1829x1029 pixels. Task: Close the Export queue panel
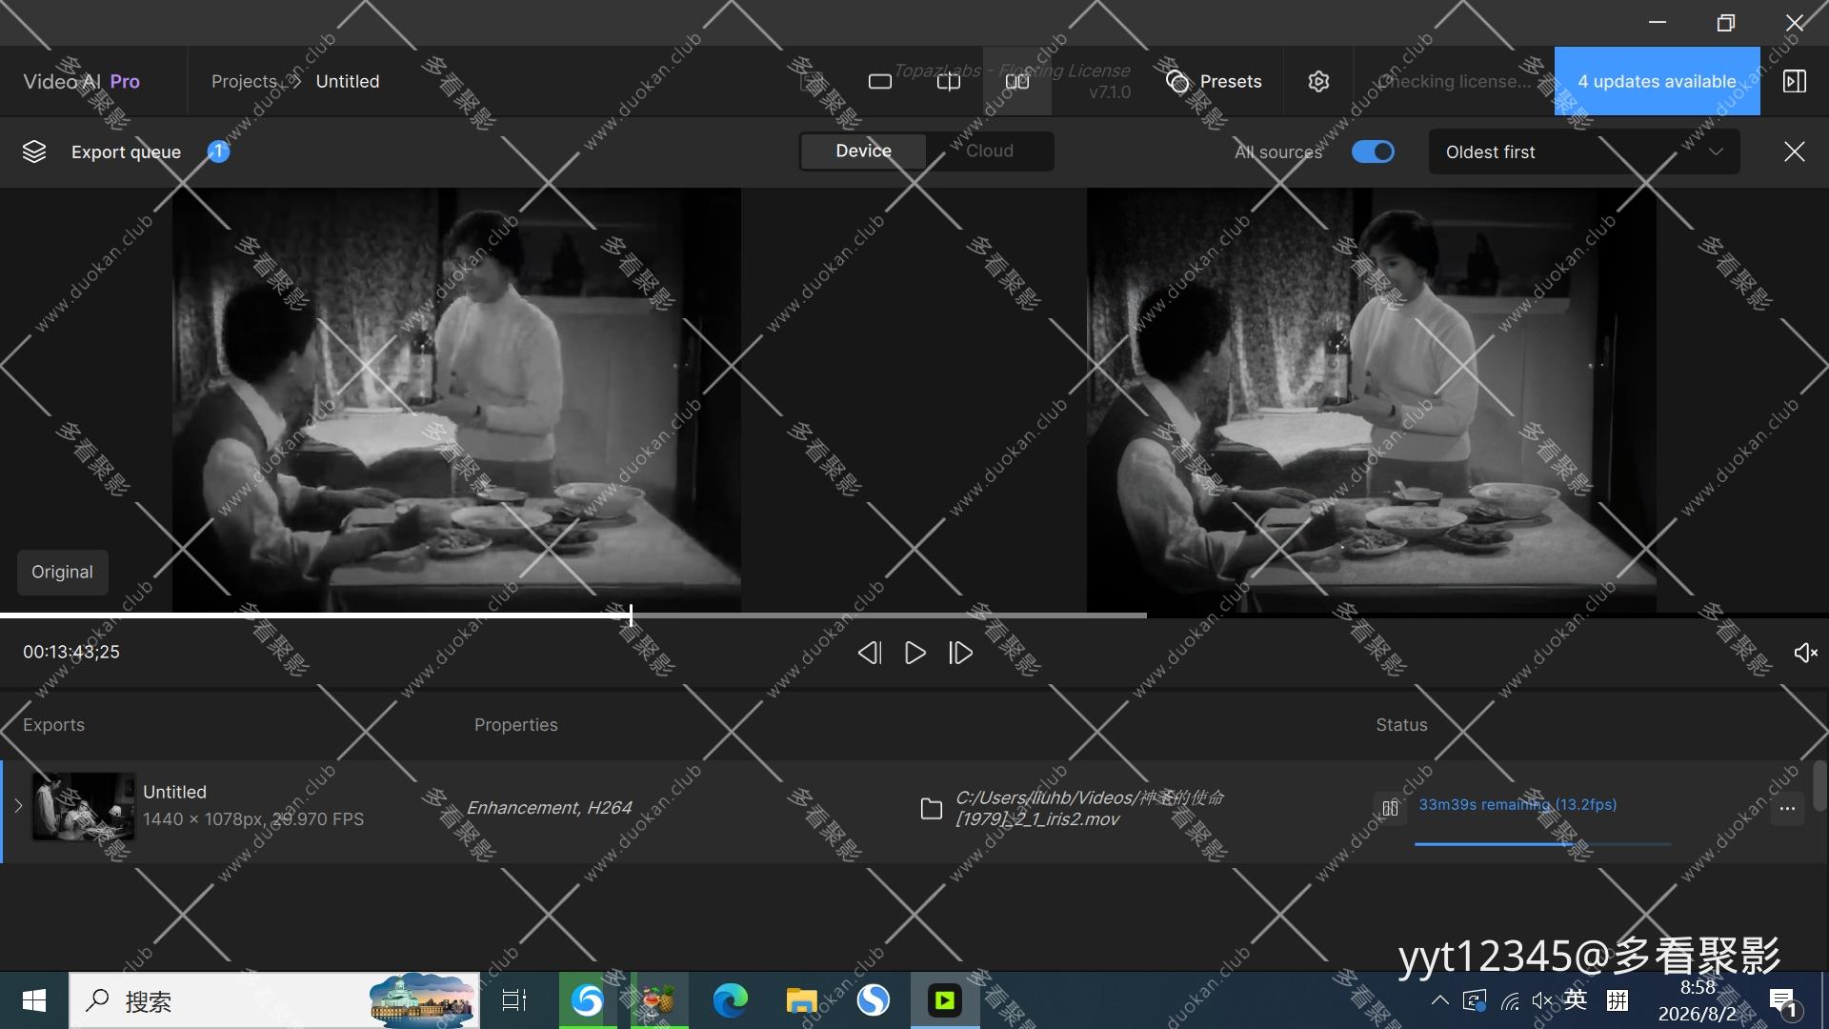(1795, 151)
